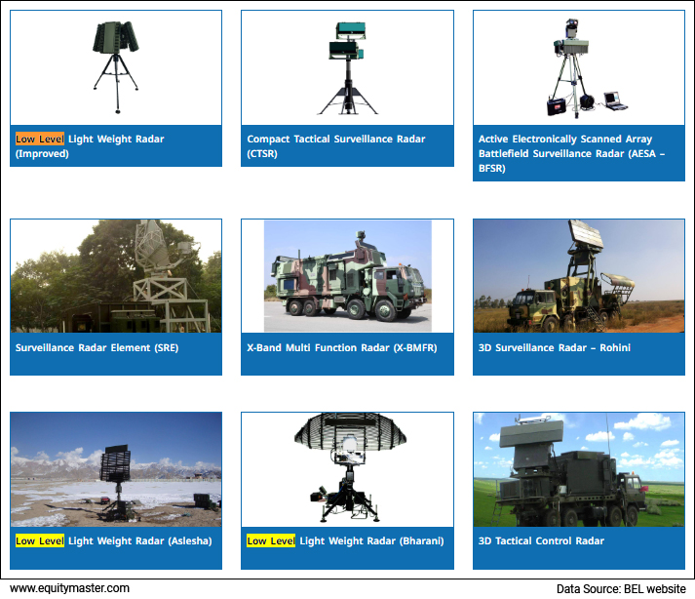Click the 'Active Electronically Scanned Array' caption
Screen dimensions: 695x599
tap(571, 153)
